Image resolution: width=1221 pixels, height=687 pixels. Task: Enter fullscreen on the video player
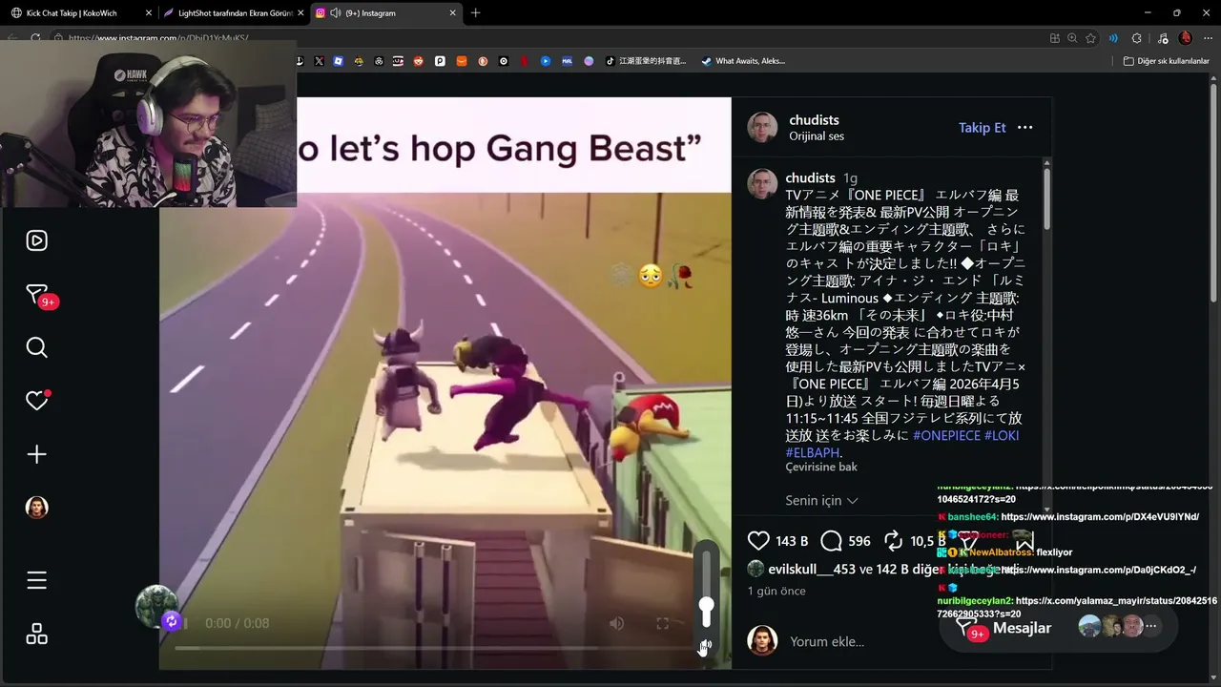pos(662,623)
